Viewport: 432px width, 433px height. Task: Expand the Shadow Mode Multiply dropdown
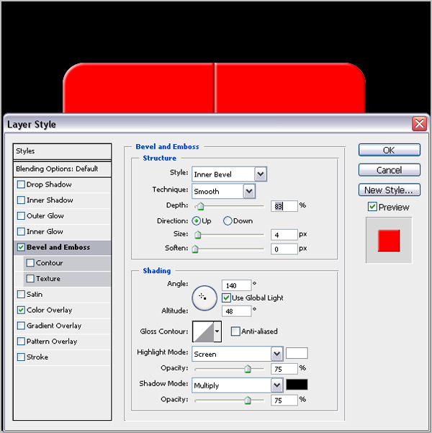coord(238,385)
